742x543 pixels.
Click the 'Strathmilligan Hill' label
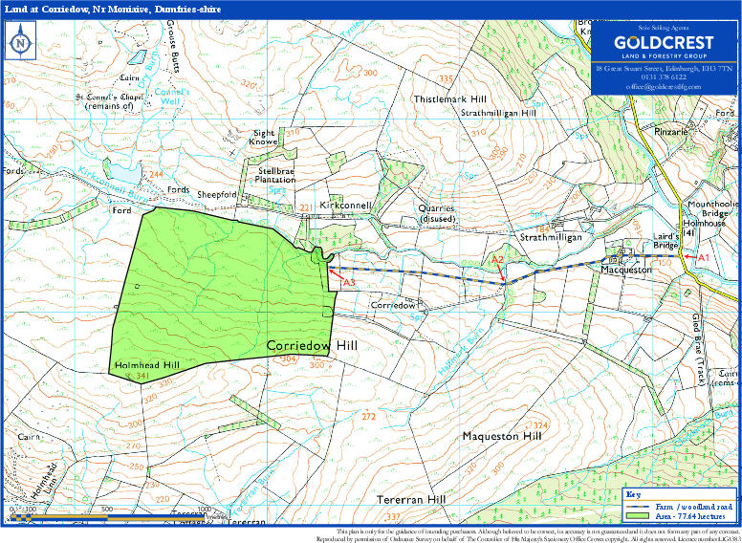[x=498, y=114]
